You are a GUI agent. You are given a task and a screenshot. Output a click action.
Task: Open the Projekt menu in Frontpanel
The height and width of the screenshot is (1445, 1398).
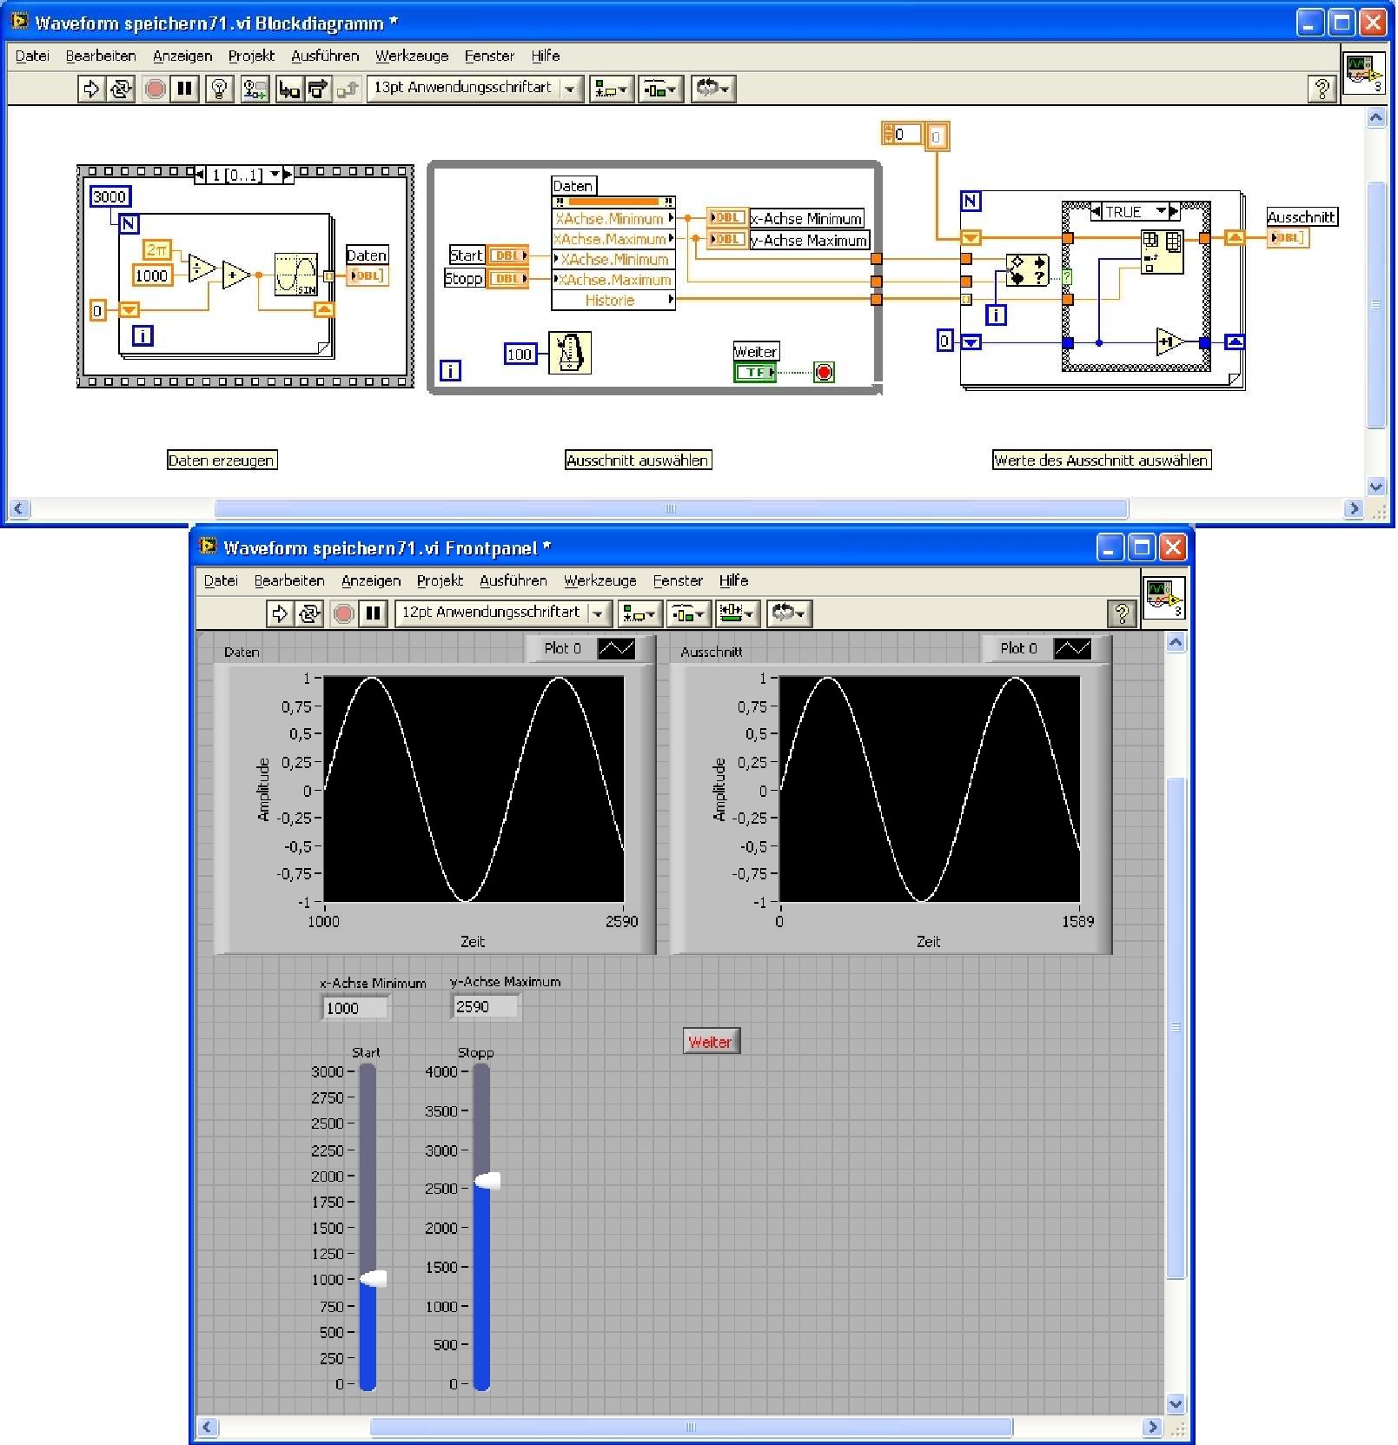click(440, 580)
